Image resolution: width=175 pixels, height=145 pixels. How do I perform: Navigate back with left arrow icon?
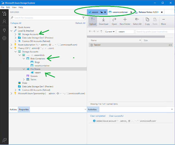tap(90, 31)
